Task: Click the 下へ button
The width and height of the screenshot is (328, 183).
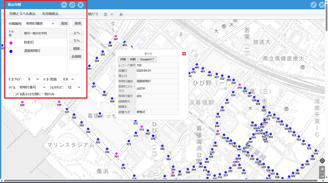Action: 76,41
